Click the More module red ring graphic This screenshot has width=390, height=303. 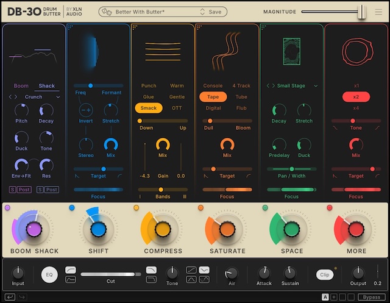click(356, 51)
